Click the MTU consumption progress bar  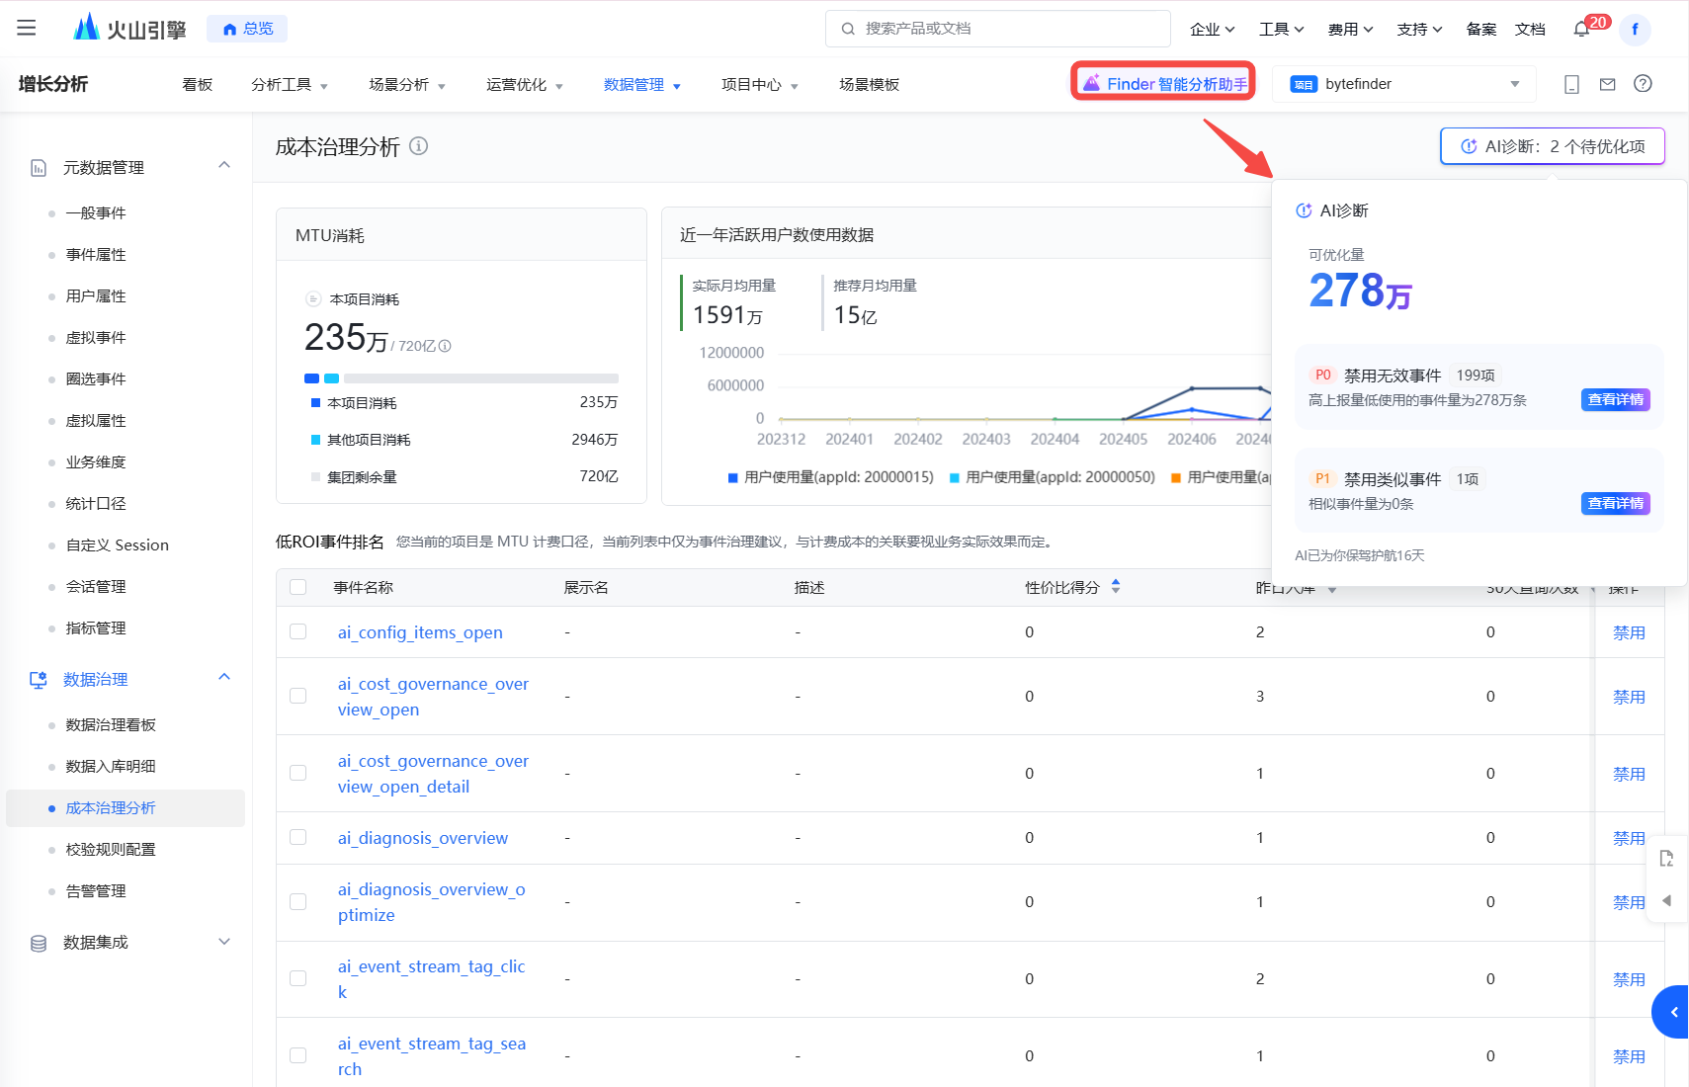point(462,378)
